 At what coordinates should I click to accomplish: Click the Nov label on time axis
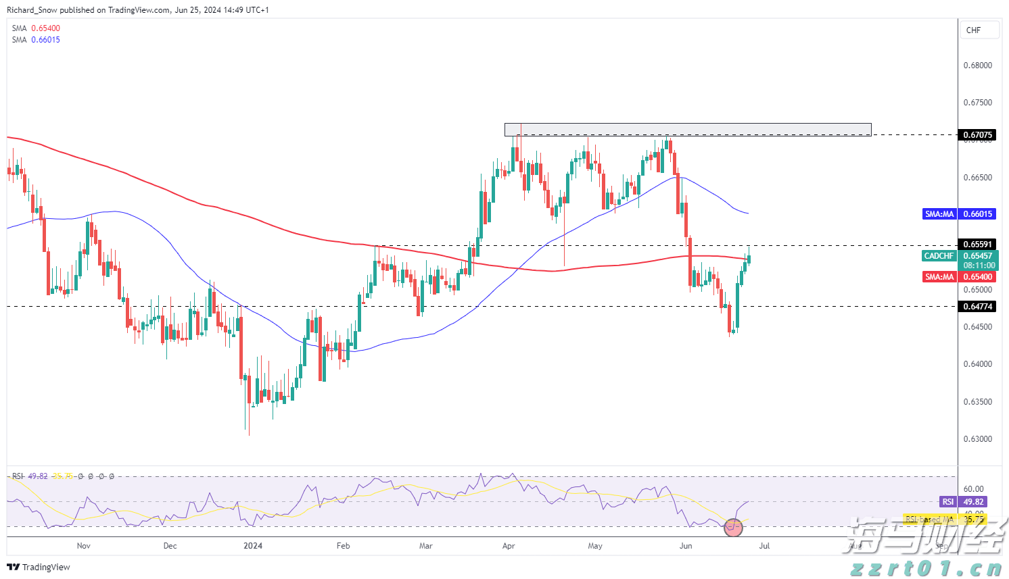click(84, 546)
